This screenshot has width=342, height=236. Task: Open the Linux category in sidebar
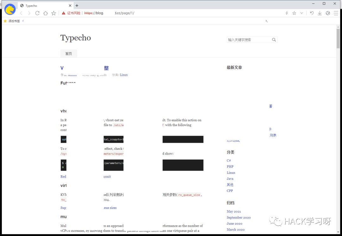(231, 173)
